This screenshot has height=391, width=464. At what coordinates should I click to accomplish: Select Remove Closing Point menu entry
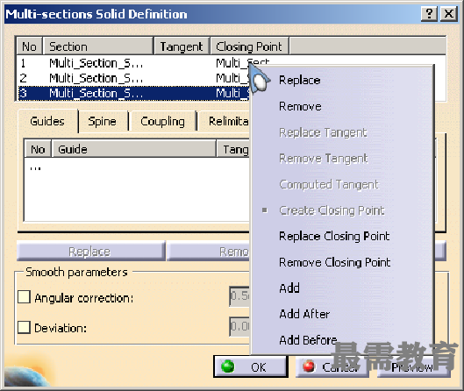pos(335,262)
